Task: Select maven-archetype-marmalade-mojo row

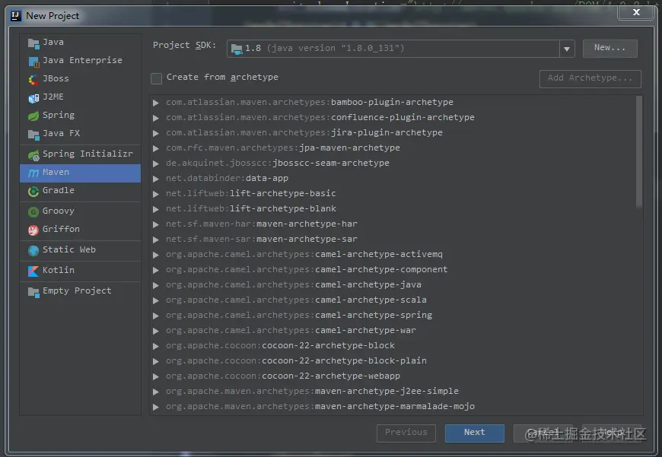Action: [x=393, y=406]
